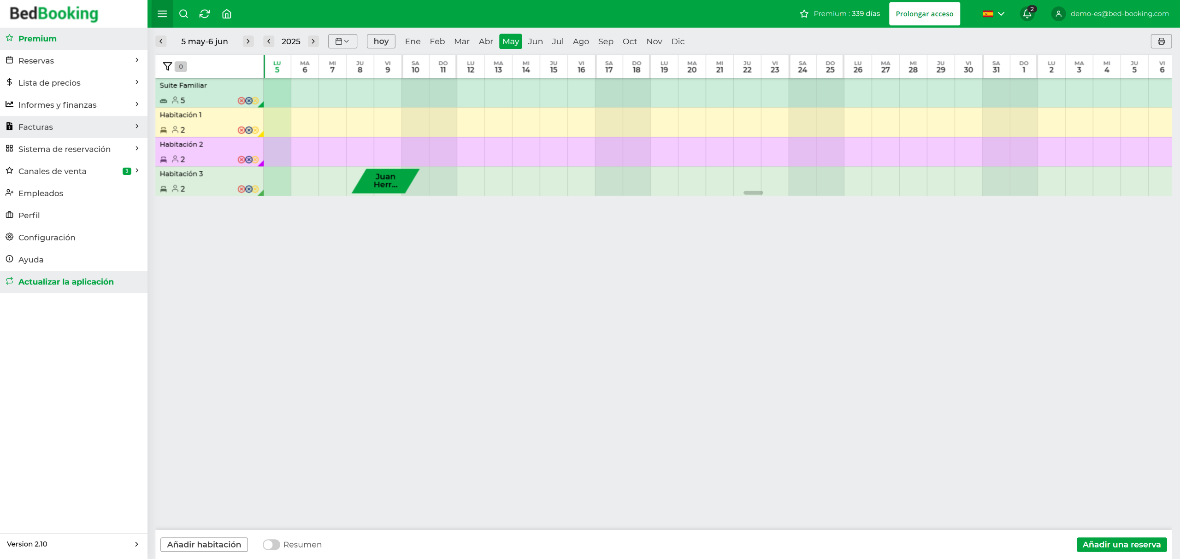Viewport: 1180px width, 559px height.
Task: Open the notifications bell icon
Action: [x=1027, y=14]
